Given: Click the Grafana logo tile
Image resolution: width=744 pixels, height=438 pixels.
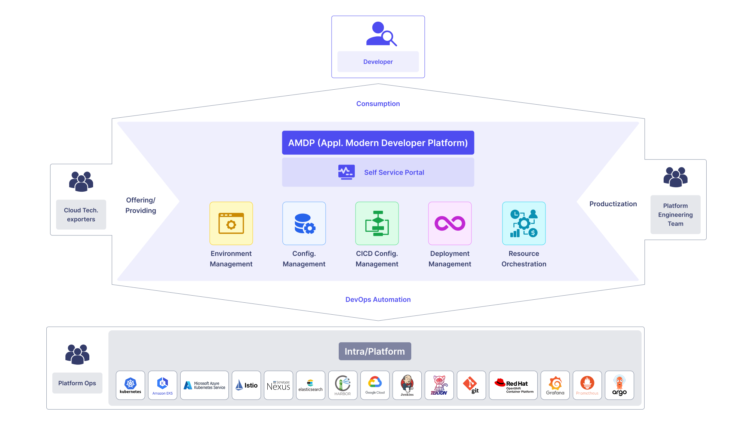Looking at the screenshot, I should pos(555,385).
